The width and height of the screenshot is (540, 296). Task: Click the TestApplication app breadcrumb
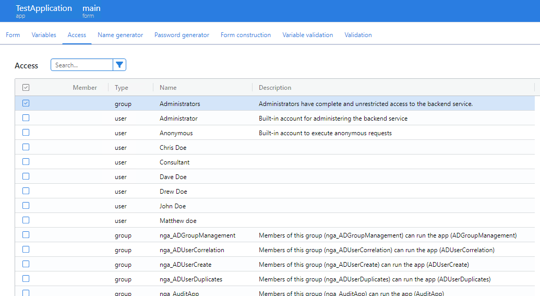(44, 9)
